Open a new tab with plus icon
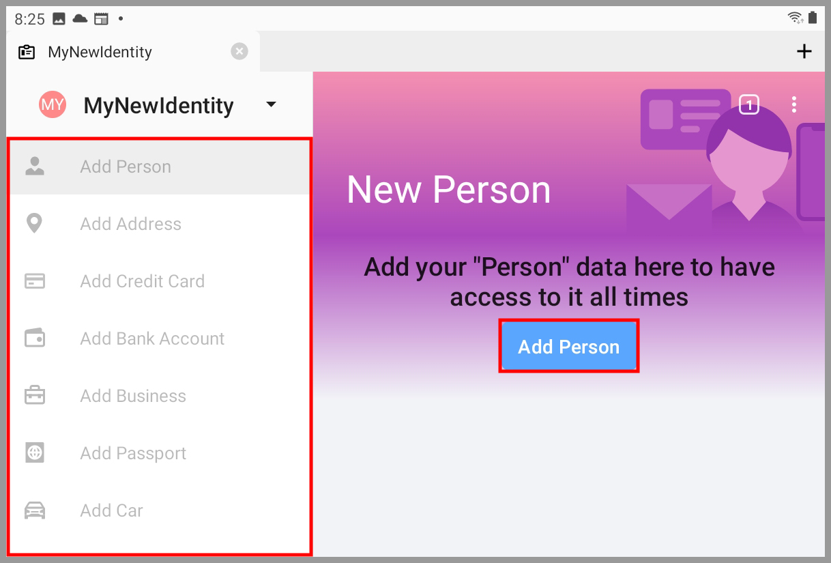831x563 pixels. [x=805, y=51]
